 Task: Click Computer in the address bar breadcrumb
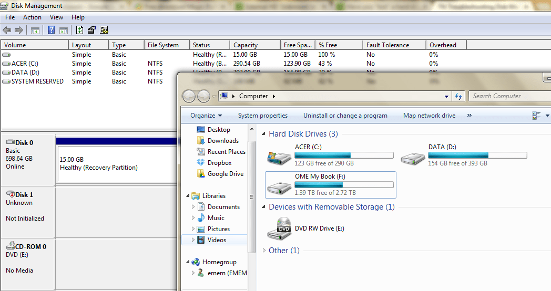point(253,96)
